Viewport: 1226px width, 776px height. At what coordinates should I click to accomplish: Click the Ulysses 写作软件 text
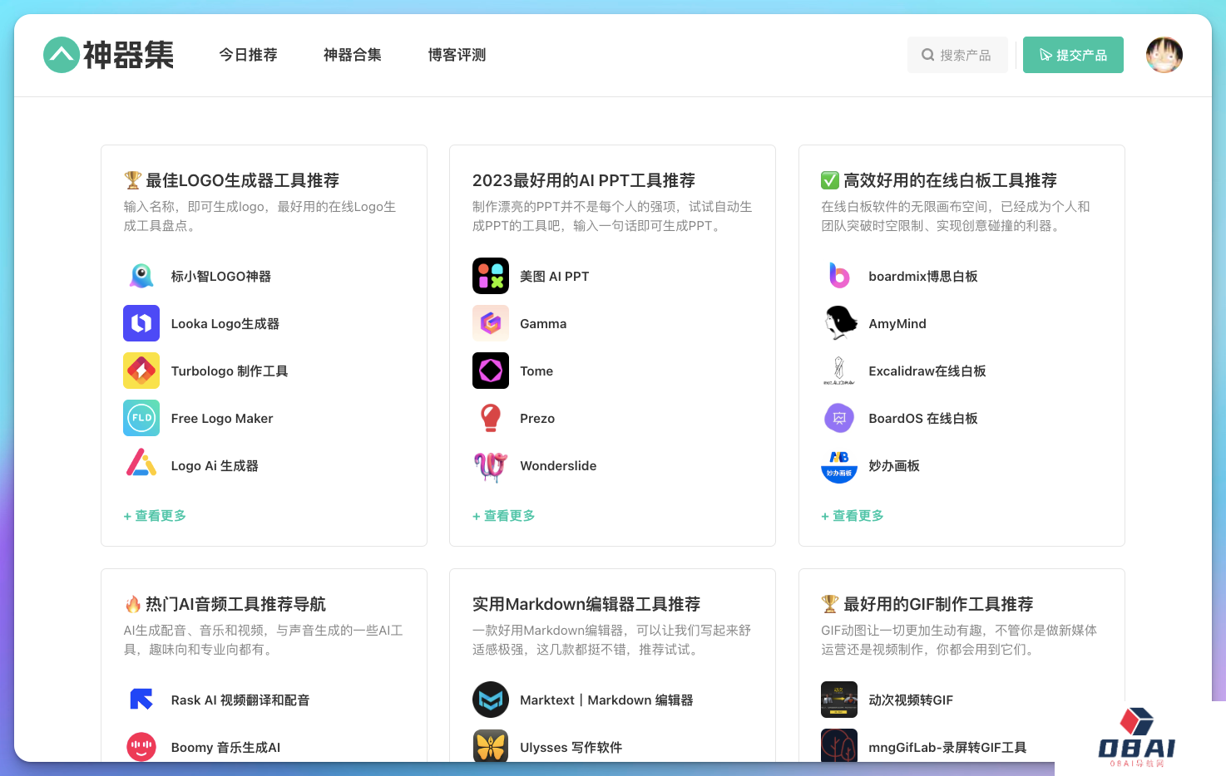(x=571, y=747)
